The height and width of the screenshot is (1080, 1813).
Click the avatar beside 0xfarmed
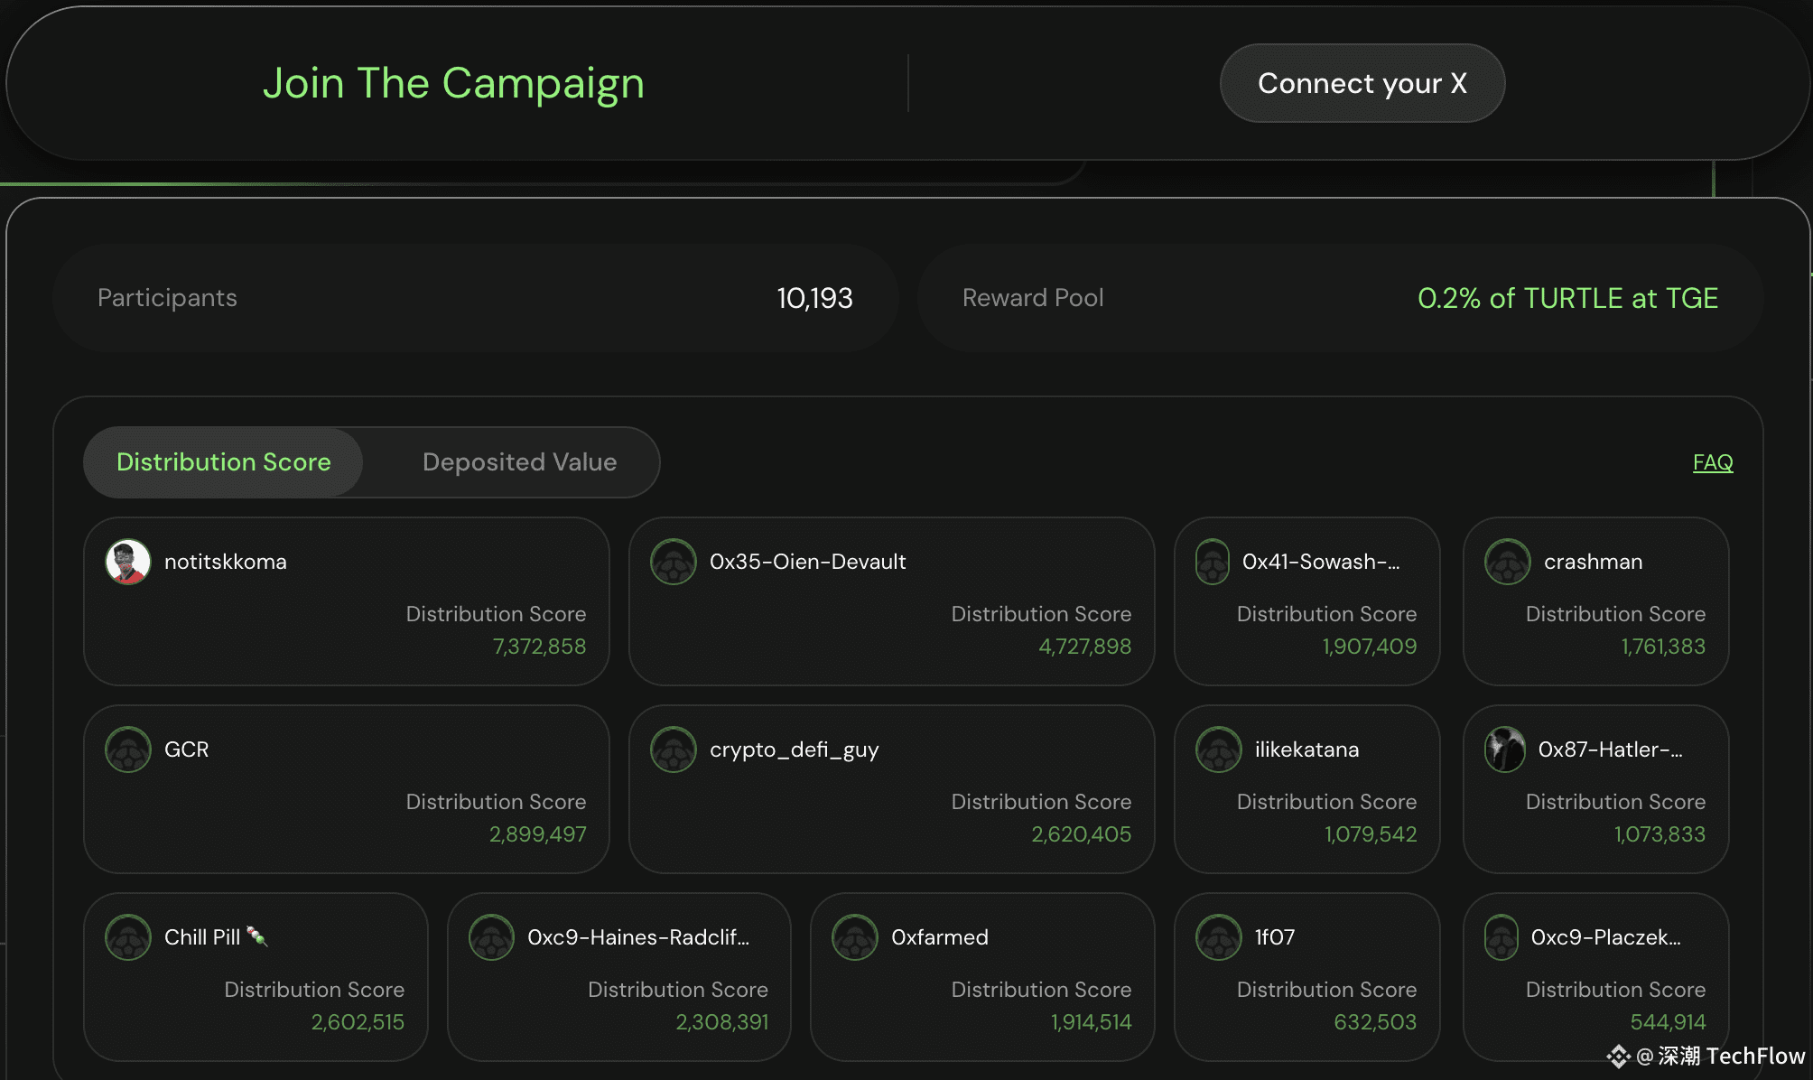pyautogui.click(x=855, y=937)
